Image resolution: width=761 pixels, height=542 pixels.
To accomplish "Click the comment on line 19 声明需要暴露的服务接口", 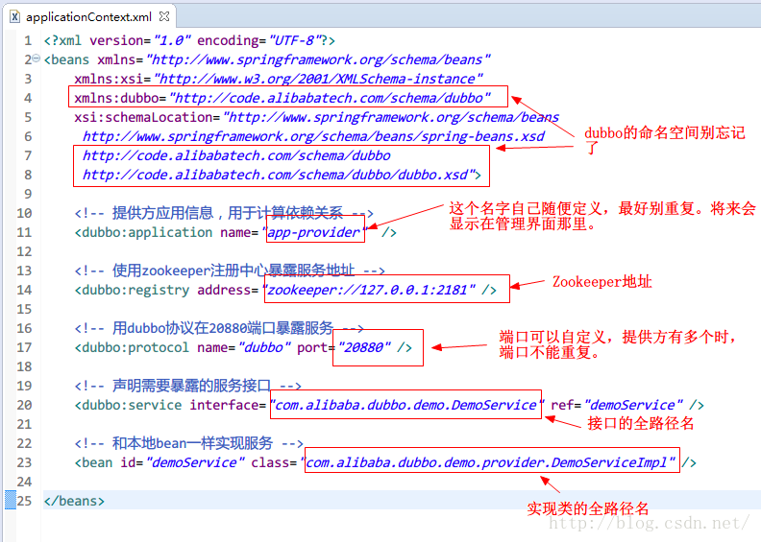I will [187, 386].
